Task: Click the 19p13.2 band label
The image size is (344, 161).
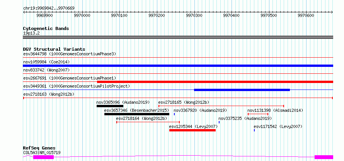Action: (31, 33)
